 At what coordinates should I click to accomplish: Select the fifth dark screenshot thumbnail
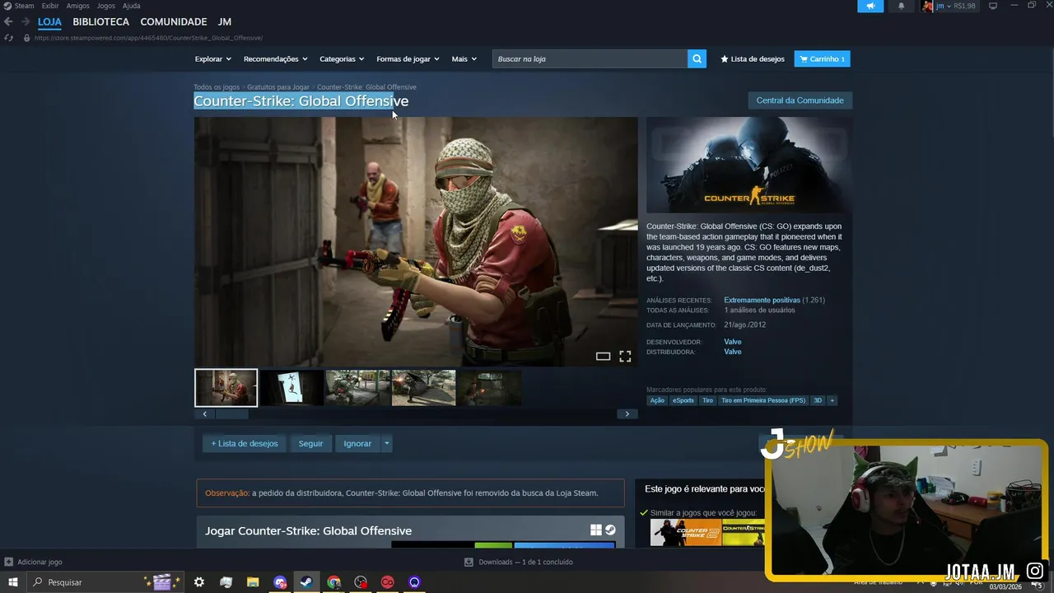[x=489, y=387]
